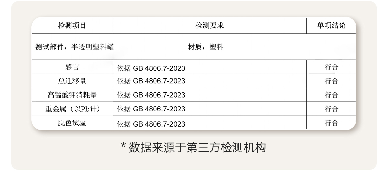Select the 材质：塑料 text
This screenshot has height=188, width=388.
tap(206, 47)
